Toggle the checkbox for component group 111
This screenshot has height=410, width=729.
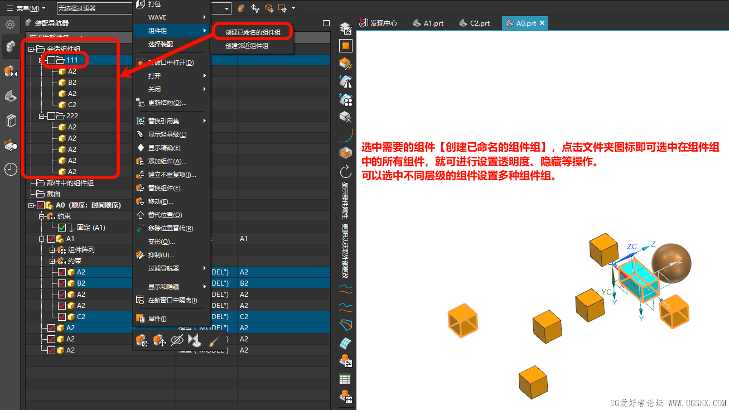coord(51,60)
